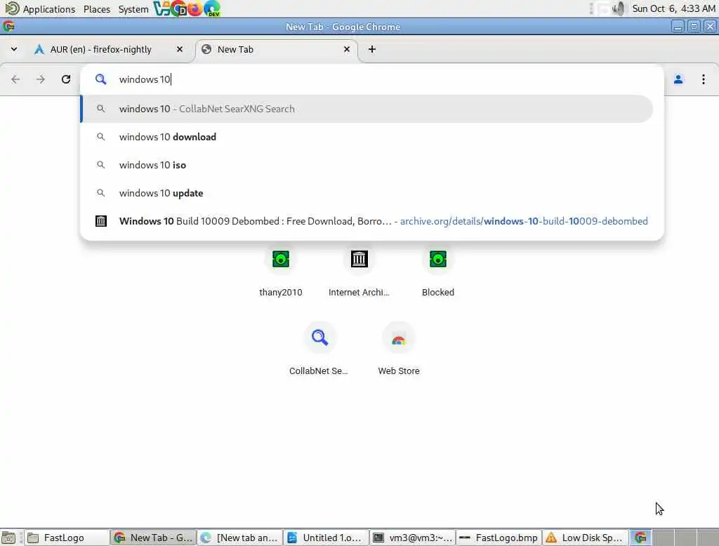Choose 'windows 10 iso' suggestion
The width and height of the screenshot is (719, 546).
[x=367, y=165]
